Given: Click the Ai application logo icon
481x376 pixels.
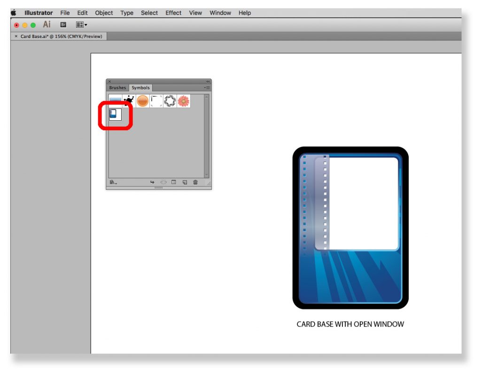Looking at the screenshot, I should click(x=47, y=24).
